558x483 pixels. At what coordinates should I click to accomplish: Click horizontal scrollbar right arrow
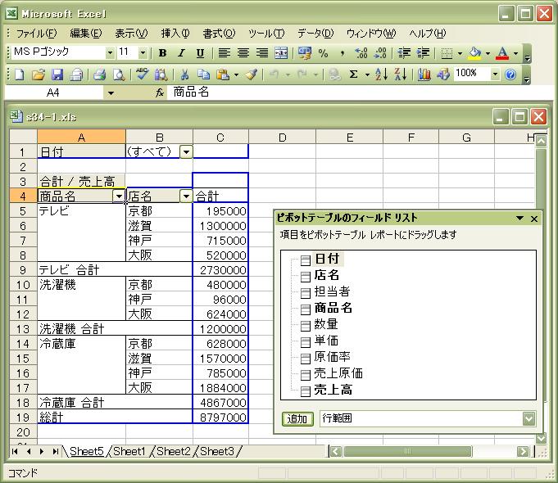(x=523, y=452)
